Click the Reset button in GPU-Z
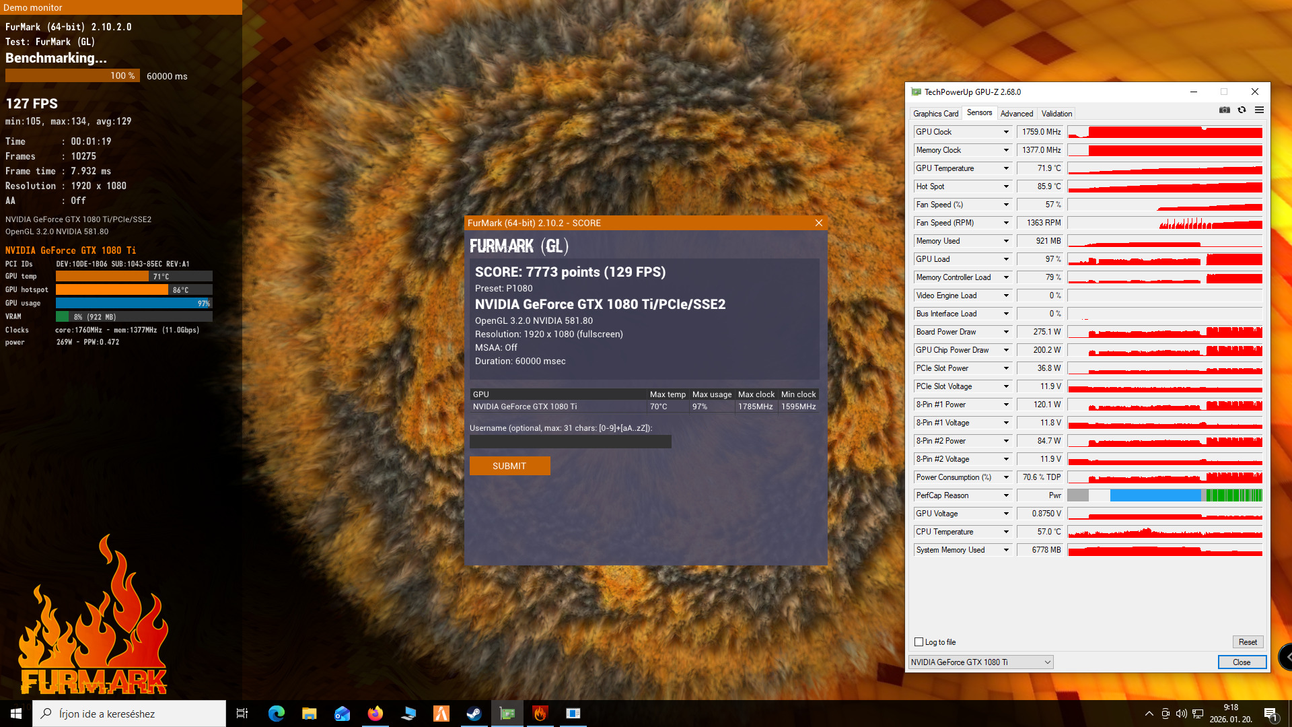Screen dimensions: 1292x727 pos(1247,642)
